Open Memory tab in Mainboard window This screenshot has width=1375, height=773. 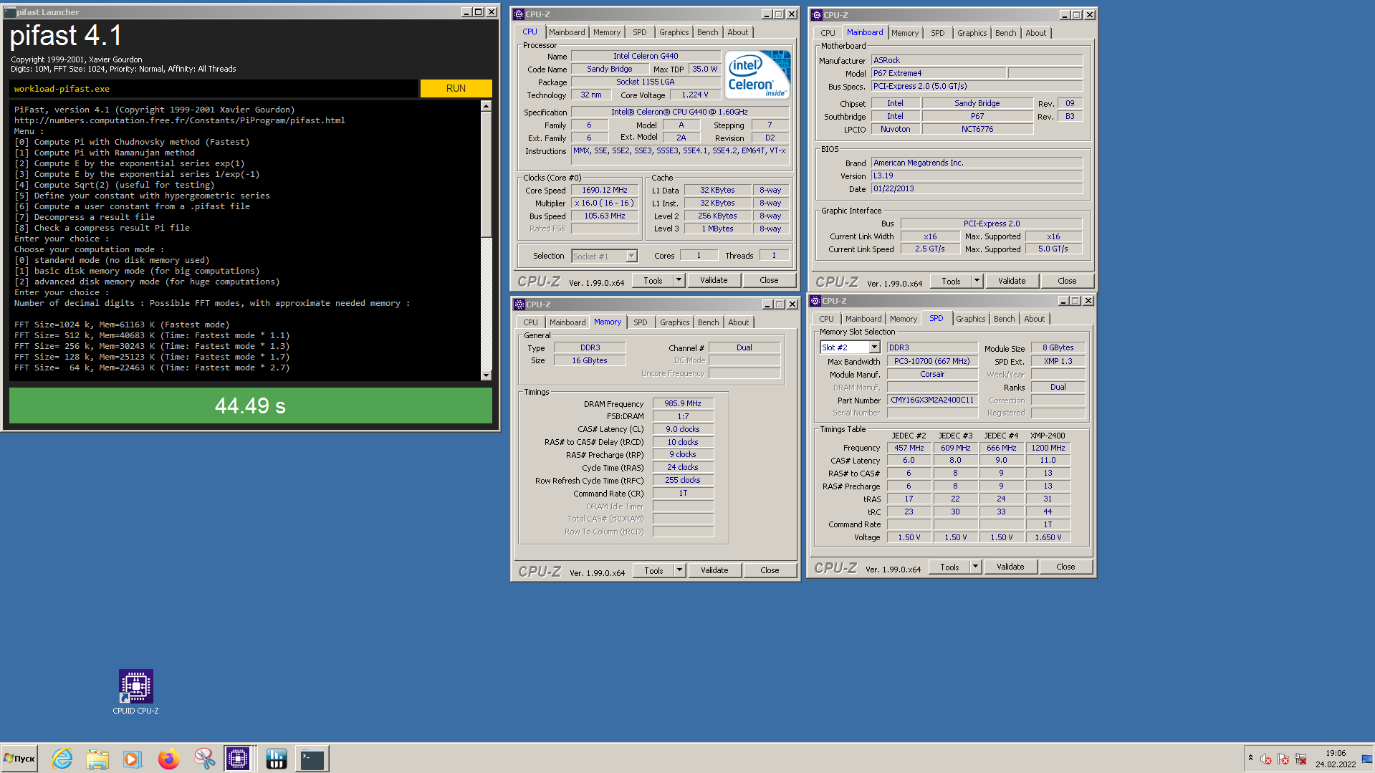pyautogui.click(x=904, y=33)
